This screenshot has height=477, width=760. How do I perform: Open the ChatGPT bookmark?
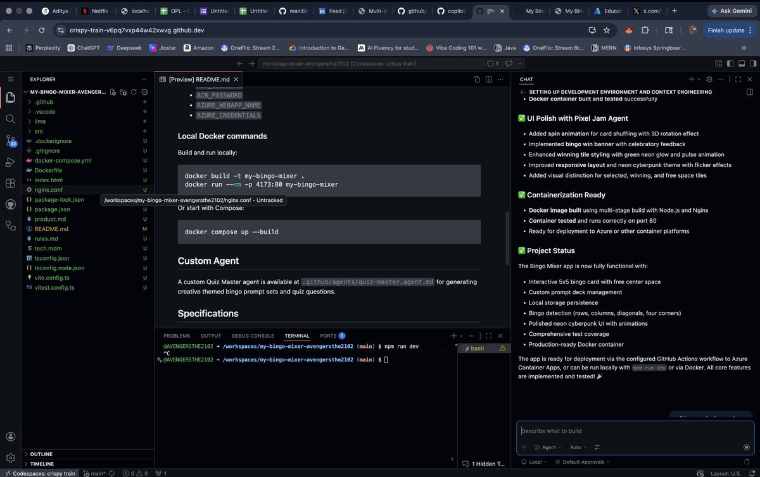84,47
